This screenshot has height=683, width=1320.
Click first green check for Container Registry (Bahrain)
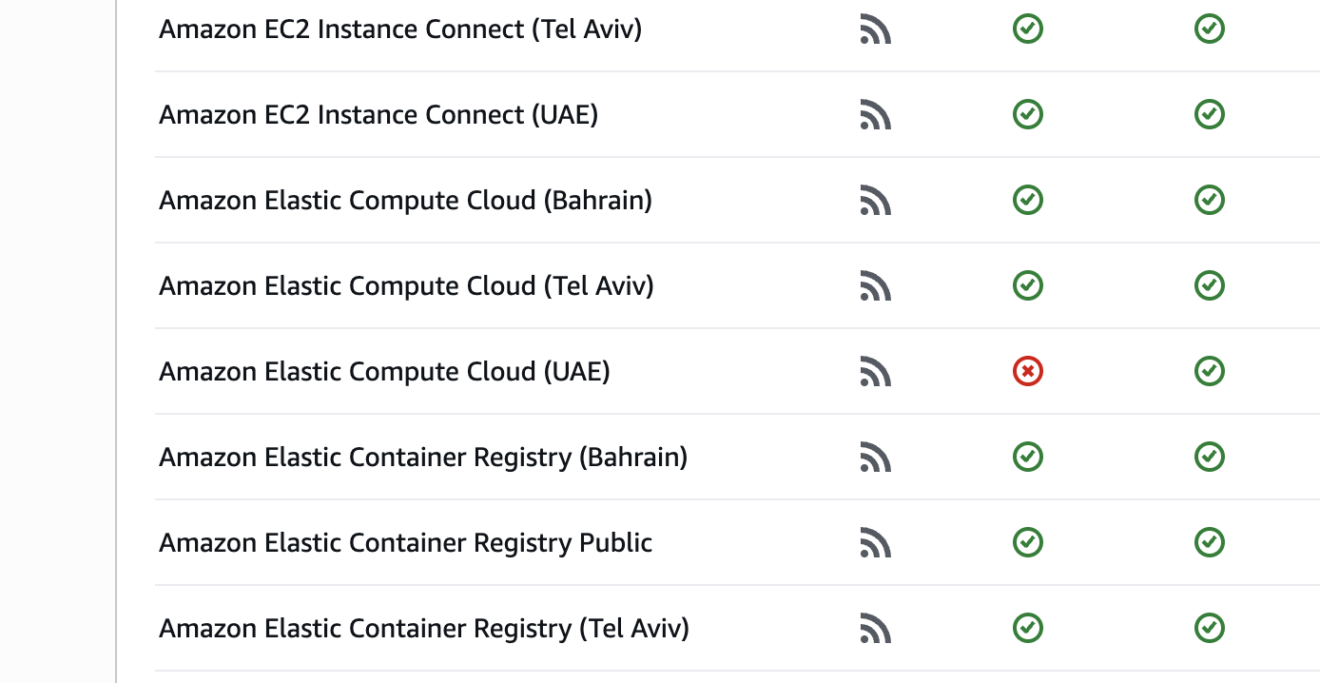pos(1028,457)
